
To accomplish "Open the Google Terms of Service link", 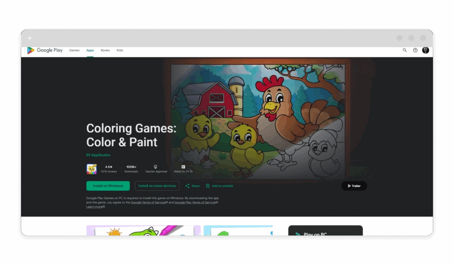I will click(148, 203).
